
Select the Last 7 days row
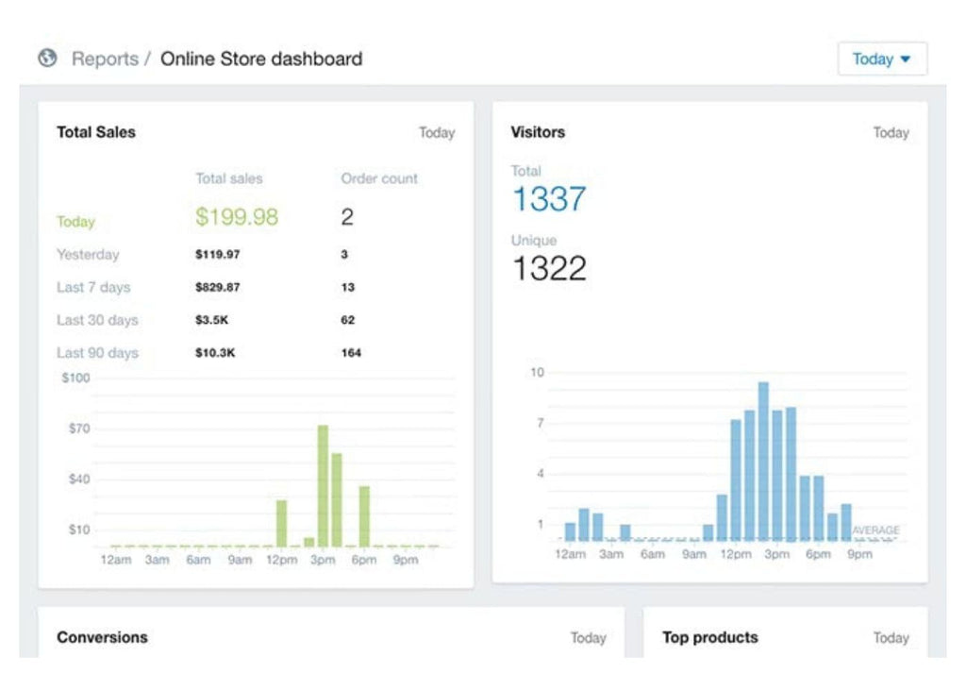click(93, 288)
